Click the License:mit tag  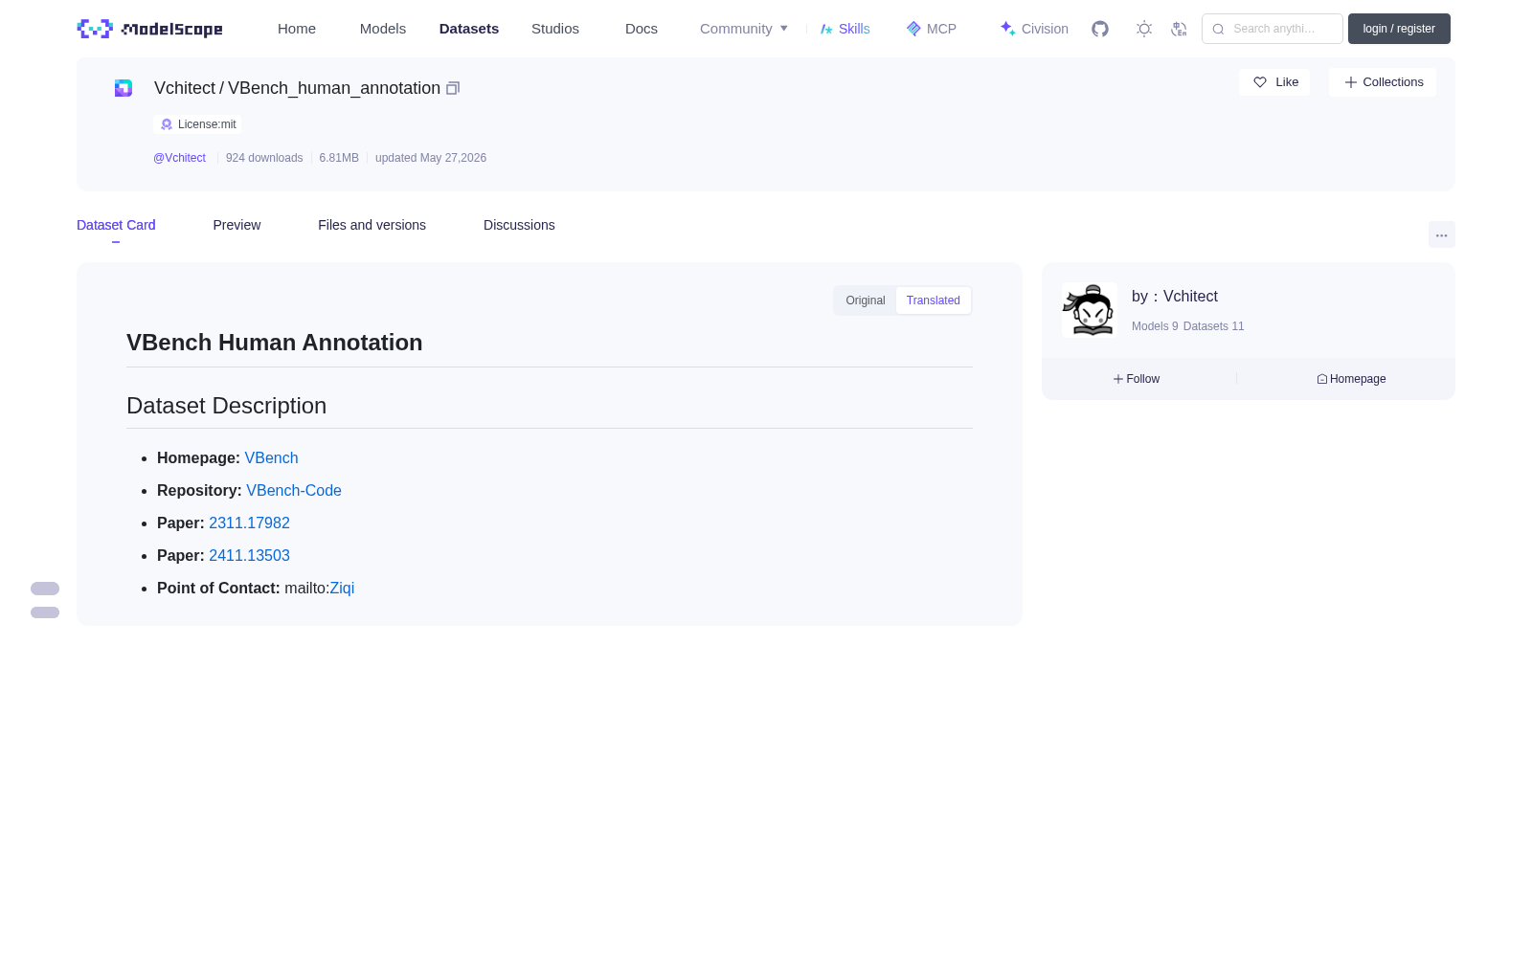tap(197, 124)
